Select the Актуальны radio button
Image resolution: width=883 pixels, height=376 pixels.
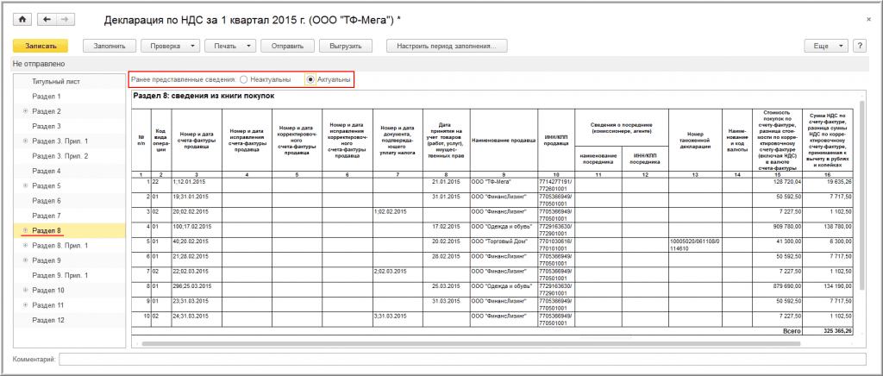[311, 79]
